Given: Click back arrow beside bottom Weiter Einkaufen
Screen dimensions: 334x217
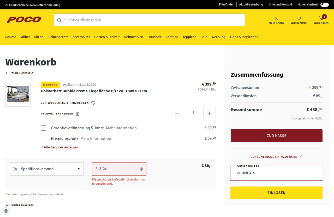Looking at the screenshot, I should (7, 206).
